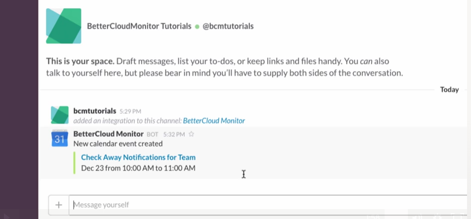The width and height of the screenshot is (471, 219).
Task: Click the Dec 23 event time text
Action: [x=138, y=168]
